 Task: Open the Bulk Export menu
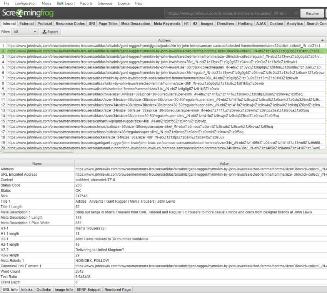66,3
